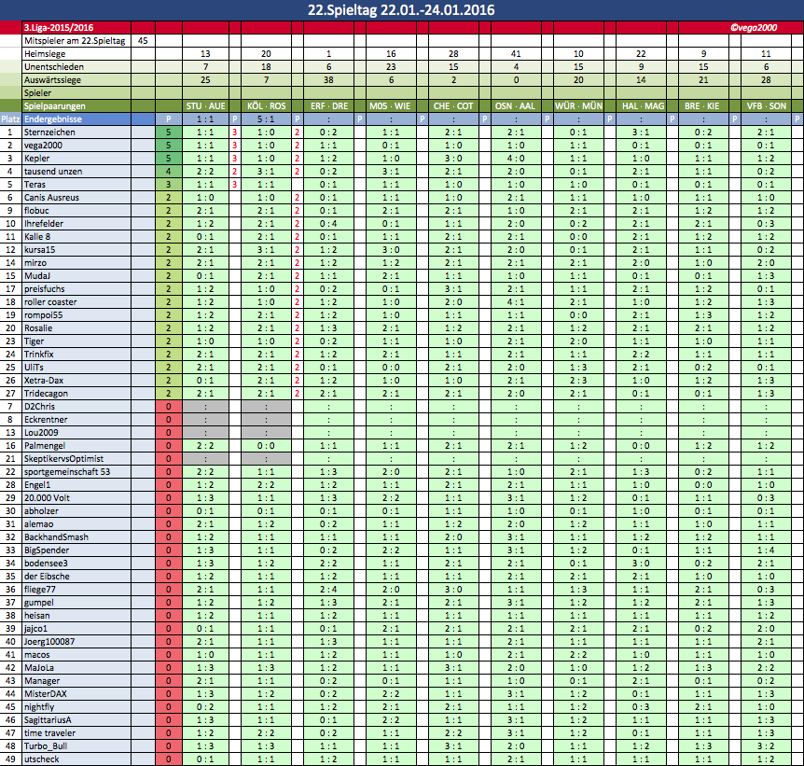This screenshot has width=804, height=766.
Task: Click the 'Spielpaarungen' header cell
Action: click(76, 106)
